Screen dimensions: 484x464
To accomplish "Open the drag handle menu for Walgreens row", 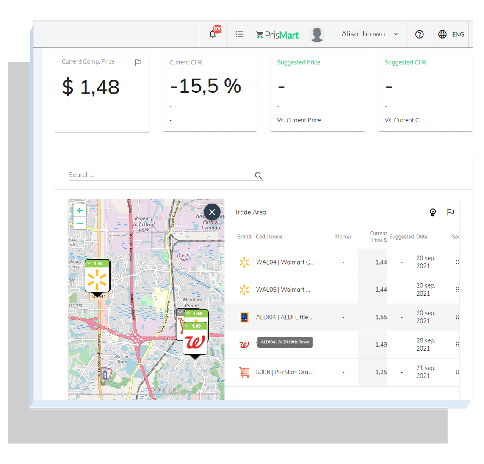I will pyautogui.click(x=457, y=345).
